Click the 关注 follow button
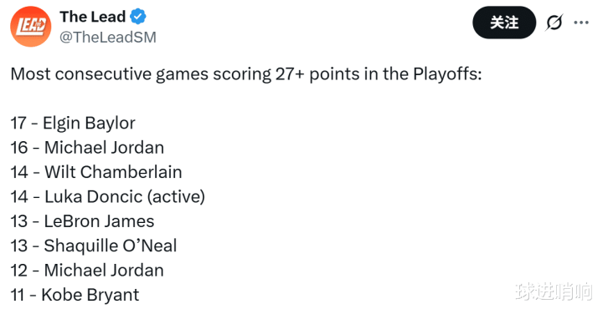Screen dimensions: 603x314 coord(504,23)
